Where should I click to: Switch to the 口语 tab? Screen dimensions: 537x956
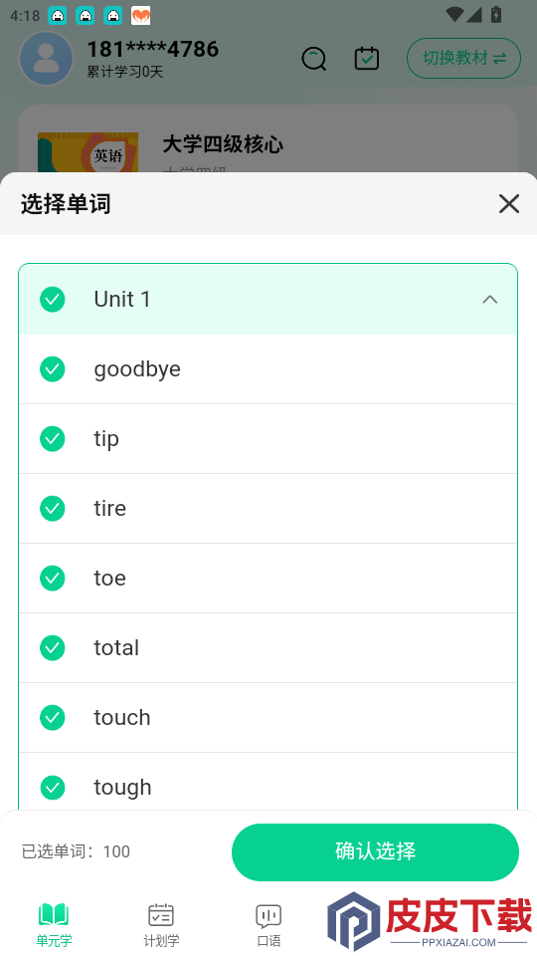pyautogui.click(x=268, y=925)
